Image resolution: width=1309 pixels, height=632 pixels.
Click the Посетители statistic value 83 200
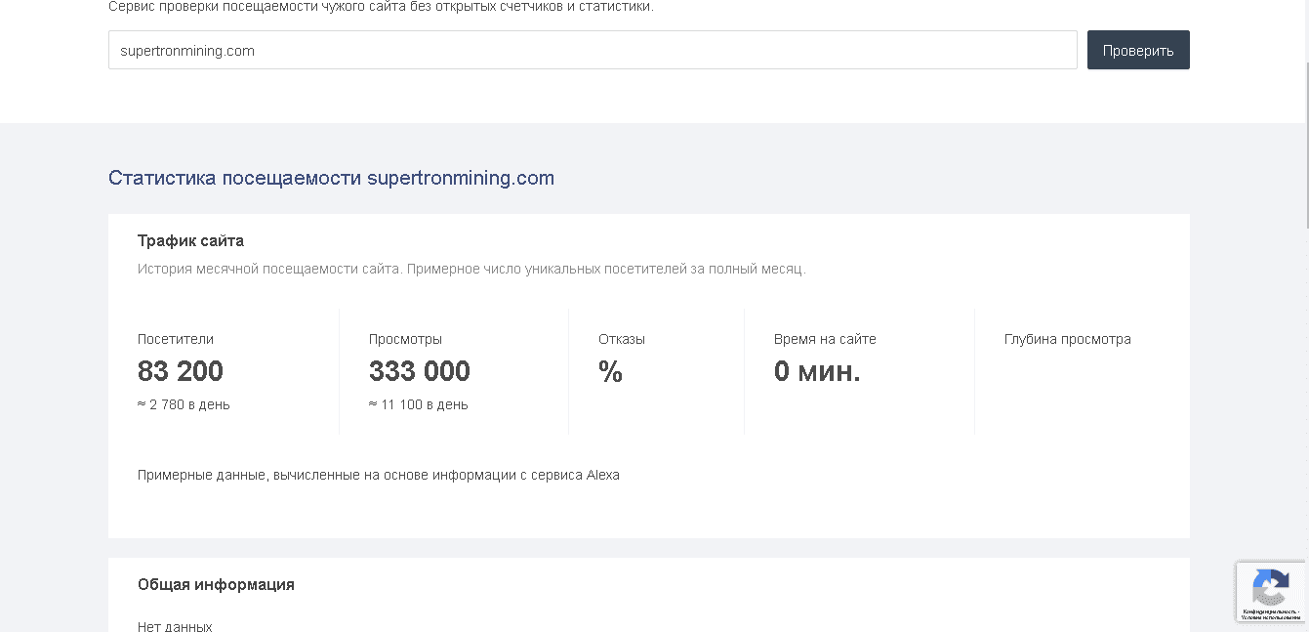180,371
